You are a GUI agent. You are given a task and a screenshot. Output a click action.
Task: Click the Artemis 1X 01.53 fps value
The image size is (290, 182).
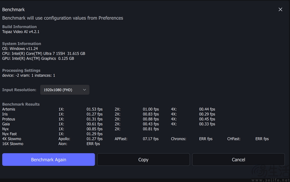click(x=94, y=109)
